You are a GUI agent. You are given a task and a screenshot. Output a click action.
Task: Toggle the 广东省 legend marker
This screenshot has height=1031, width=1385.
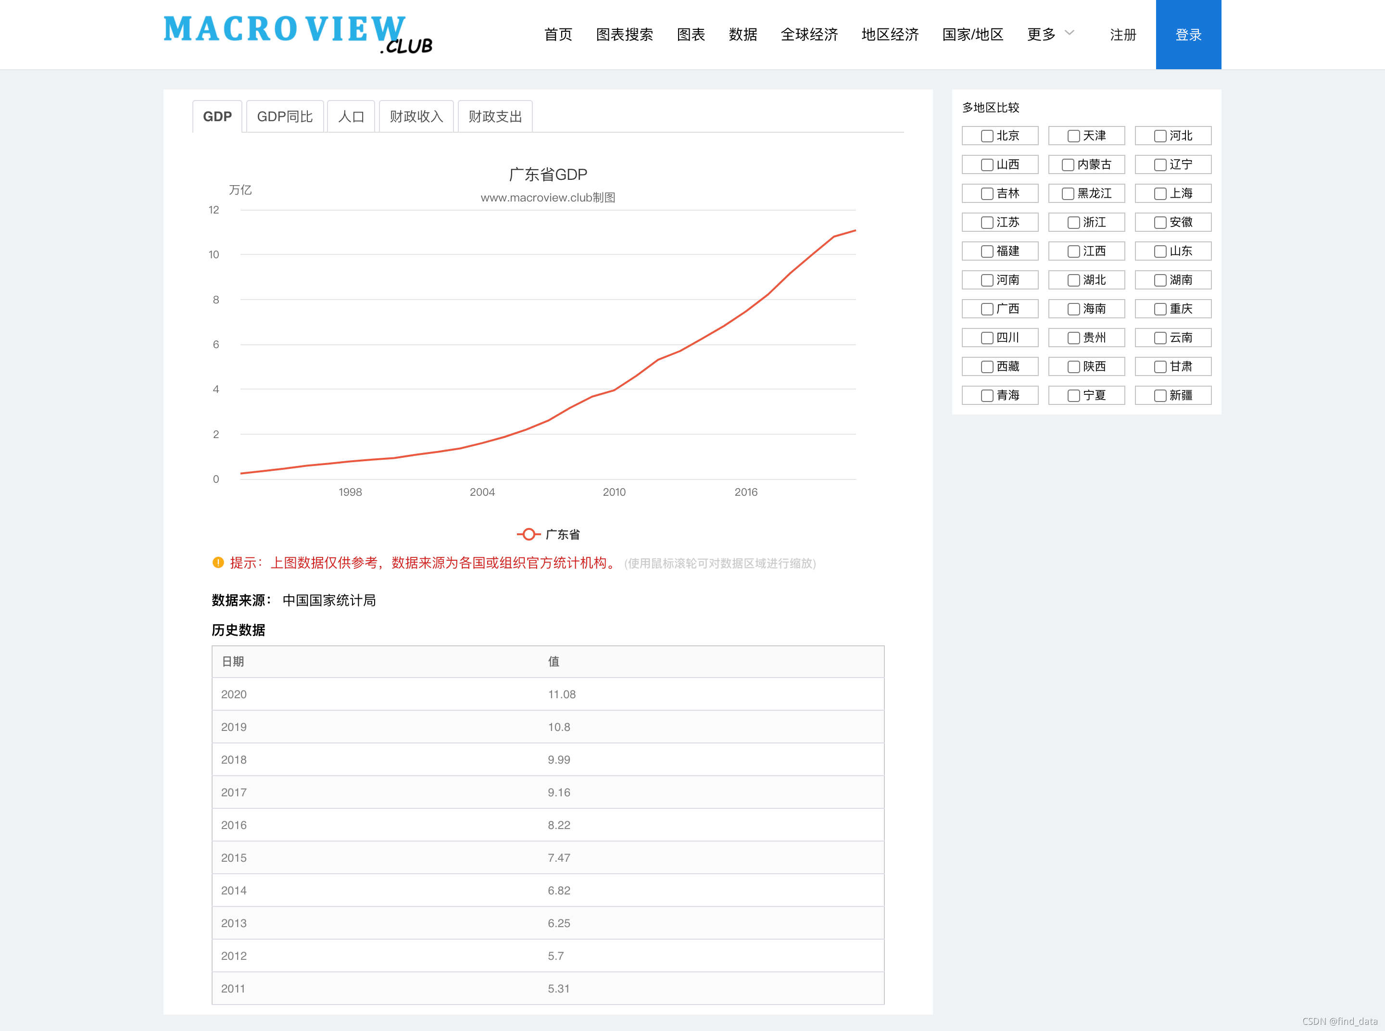click(x=529, y=534)
